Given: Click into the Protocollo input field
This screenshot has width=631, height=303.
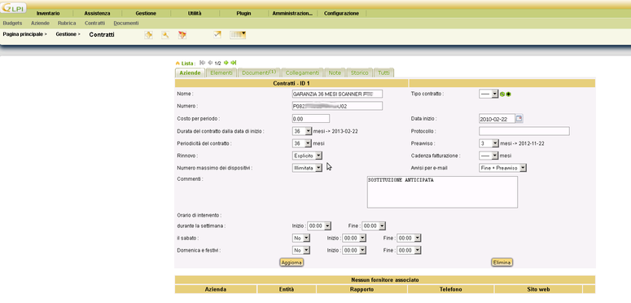Looking at the screenshot, I should (524, 131).
